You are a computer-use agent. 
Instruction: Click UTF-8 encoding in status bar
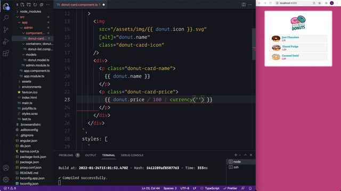tap(185, 188)
